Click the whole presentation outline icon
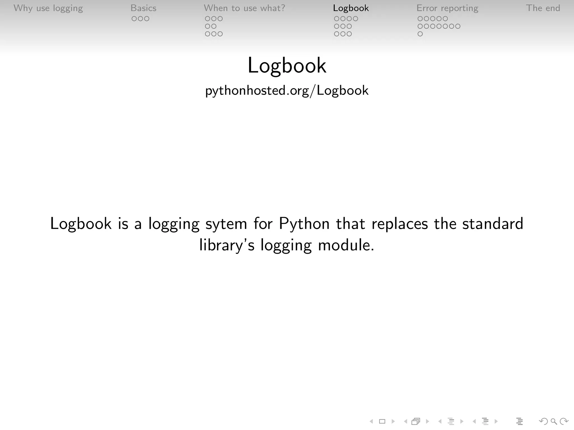 pyautogui.click(x=519, y=421)
